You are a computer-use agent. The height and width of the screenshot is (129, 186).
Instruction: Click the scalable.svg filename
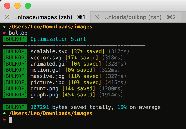tap(49, 52)
